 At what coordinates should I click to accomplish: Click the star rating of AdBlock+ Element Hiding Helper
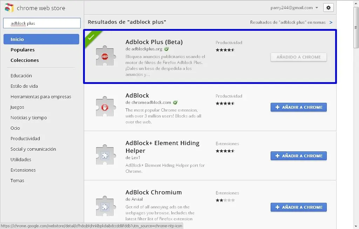coord(225,151)
